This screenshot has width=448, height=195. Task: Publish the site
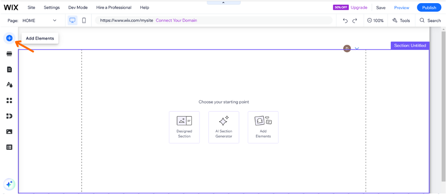click(x=429, y=8)
